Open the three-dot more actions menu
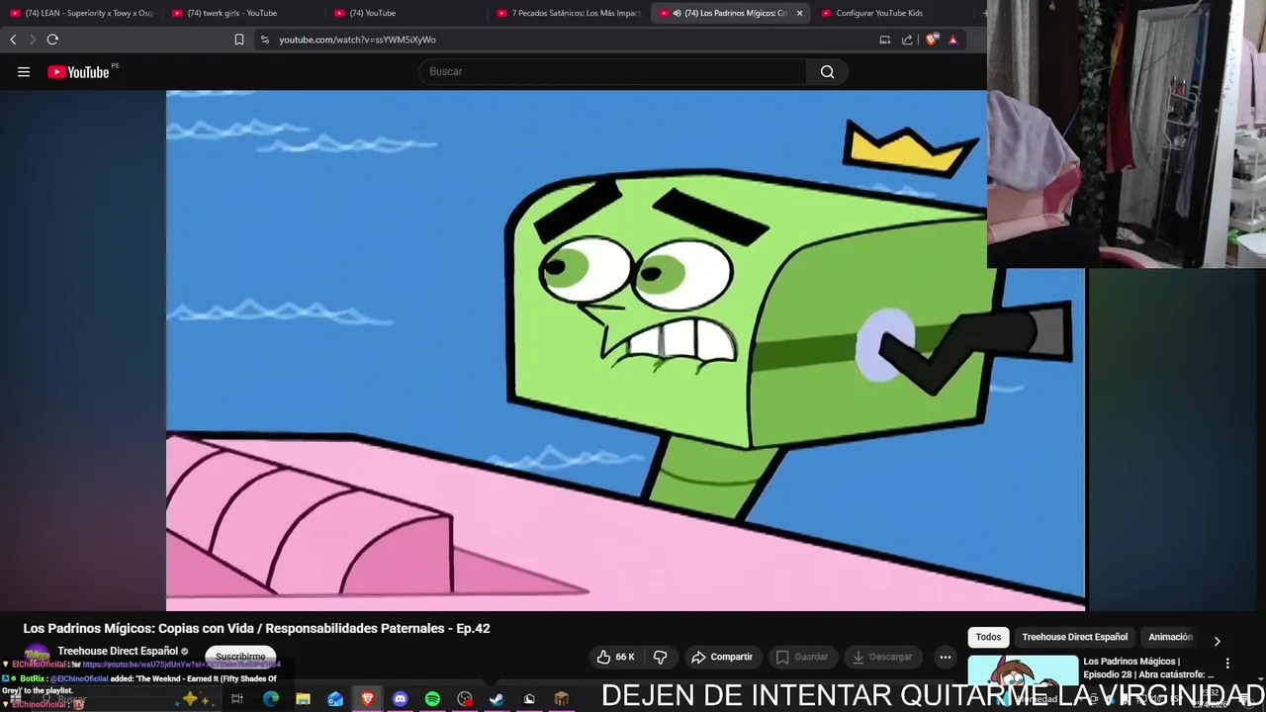Image resolution: width=1266 pixels, height=712 pixels. click(945, 657)
